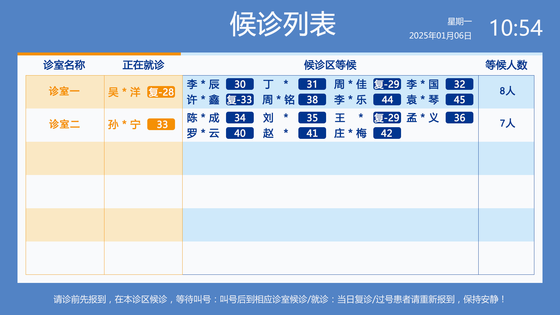Viewport: 560px width, 315px height.
Task: Click the 10:54 clock display
Action: [516, 28]
